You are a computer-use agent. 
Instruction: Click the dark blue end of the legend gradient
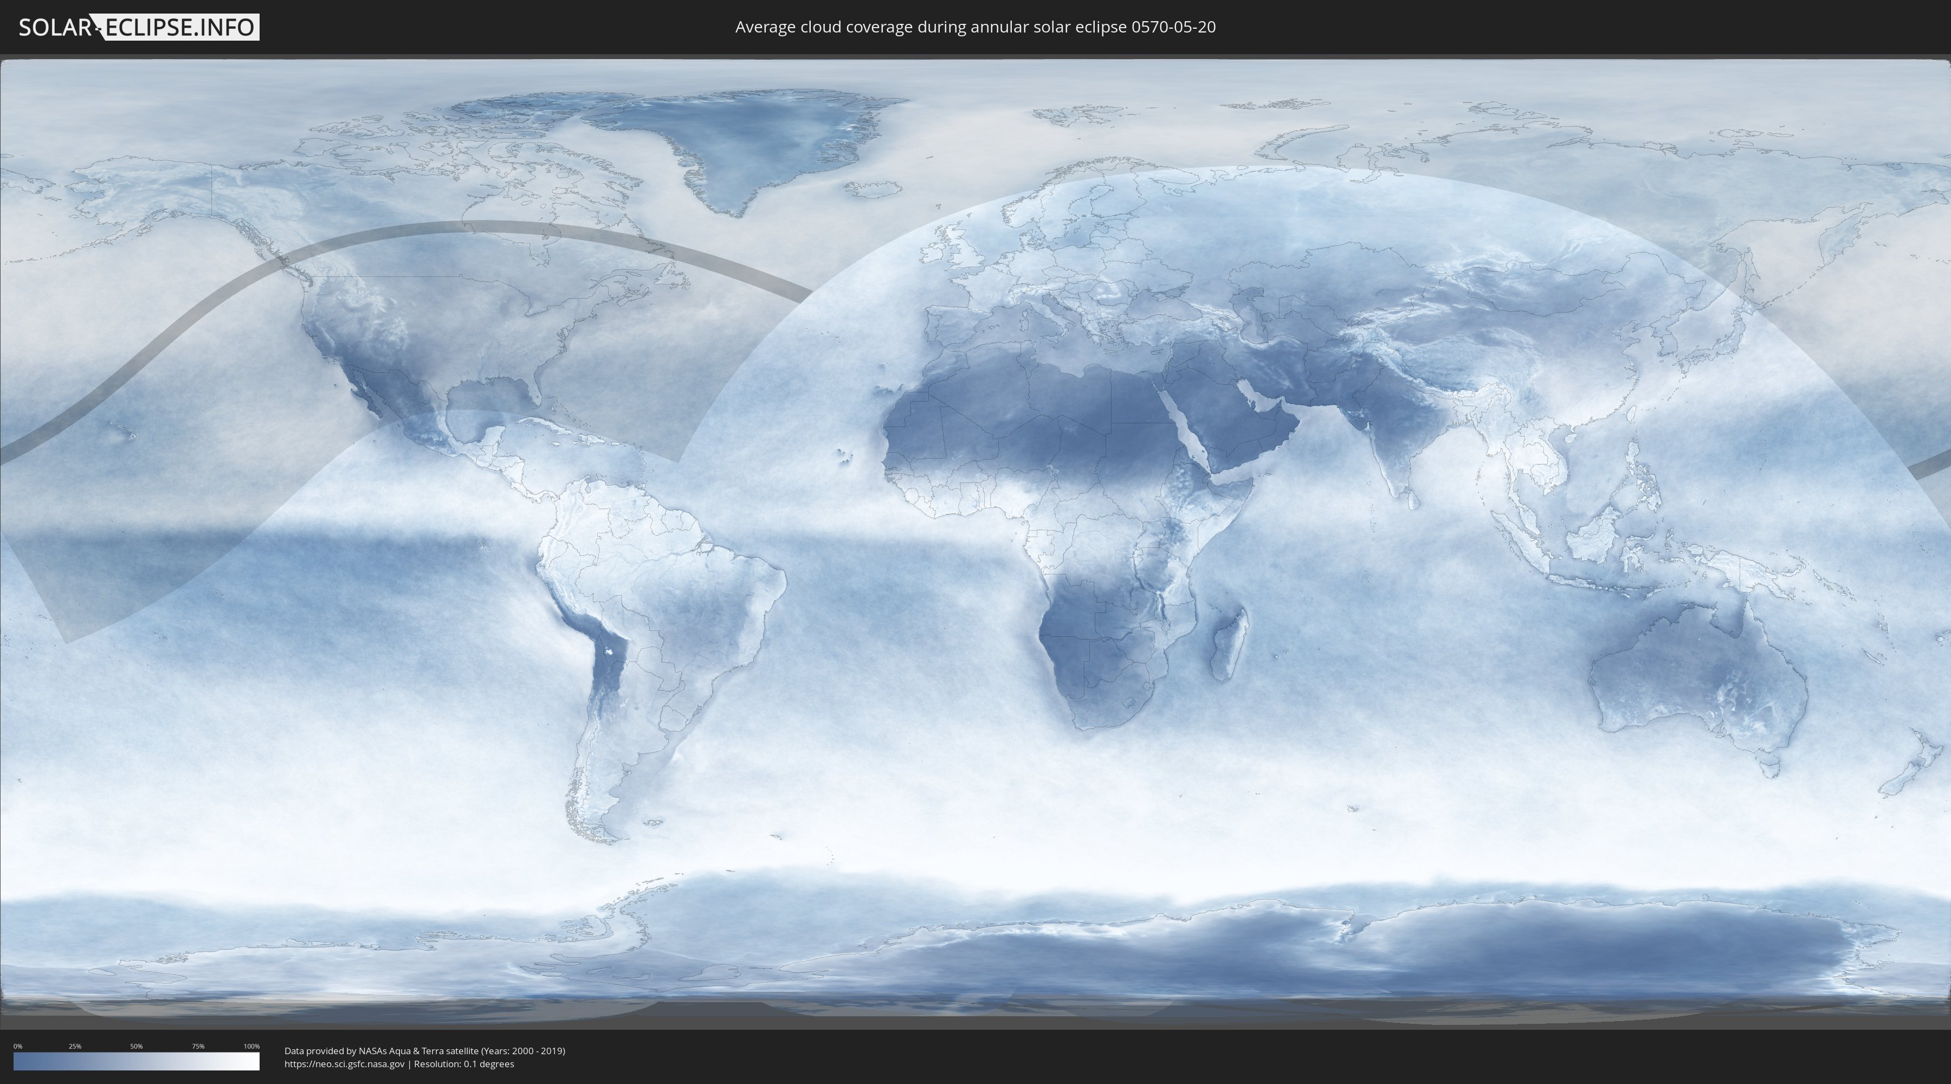[x=20, y=1061]
